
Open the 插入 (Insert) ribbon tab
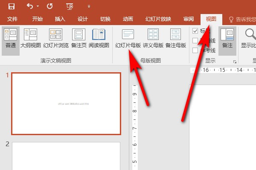pos(60,19)
